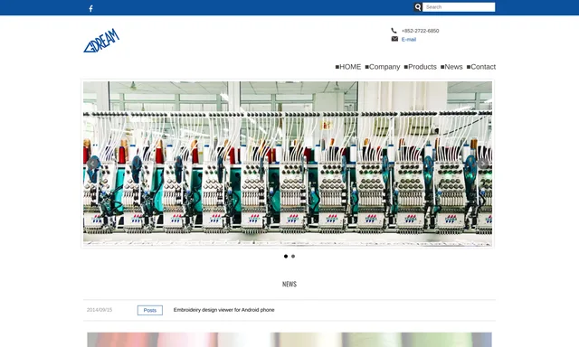Click phone number +852-2722-6850
The image size is (579, 347).
pos(420,31)
